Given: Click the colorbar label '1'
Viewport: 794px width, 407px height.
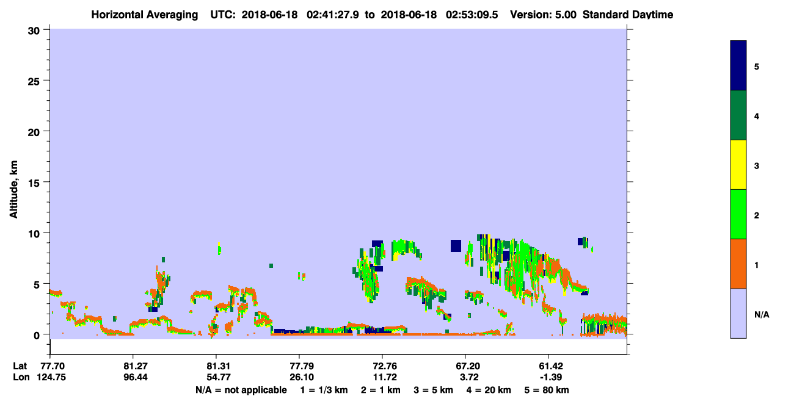Looking at the screenshot, I should tap(757, 264).
